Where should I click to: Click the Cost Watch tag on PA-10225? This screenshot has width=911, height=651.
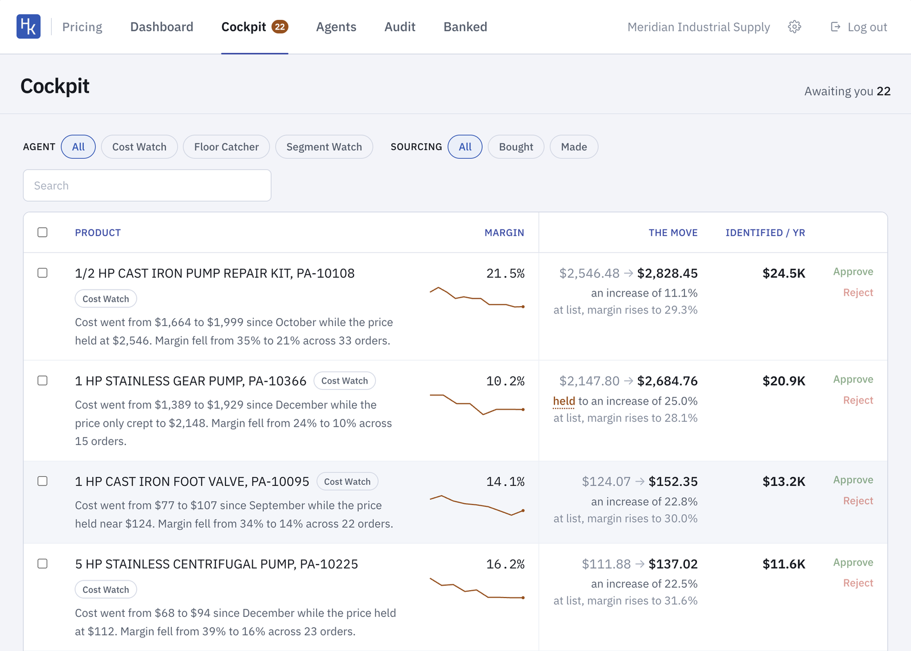[106, 590]
